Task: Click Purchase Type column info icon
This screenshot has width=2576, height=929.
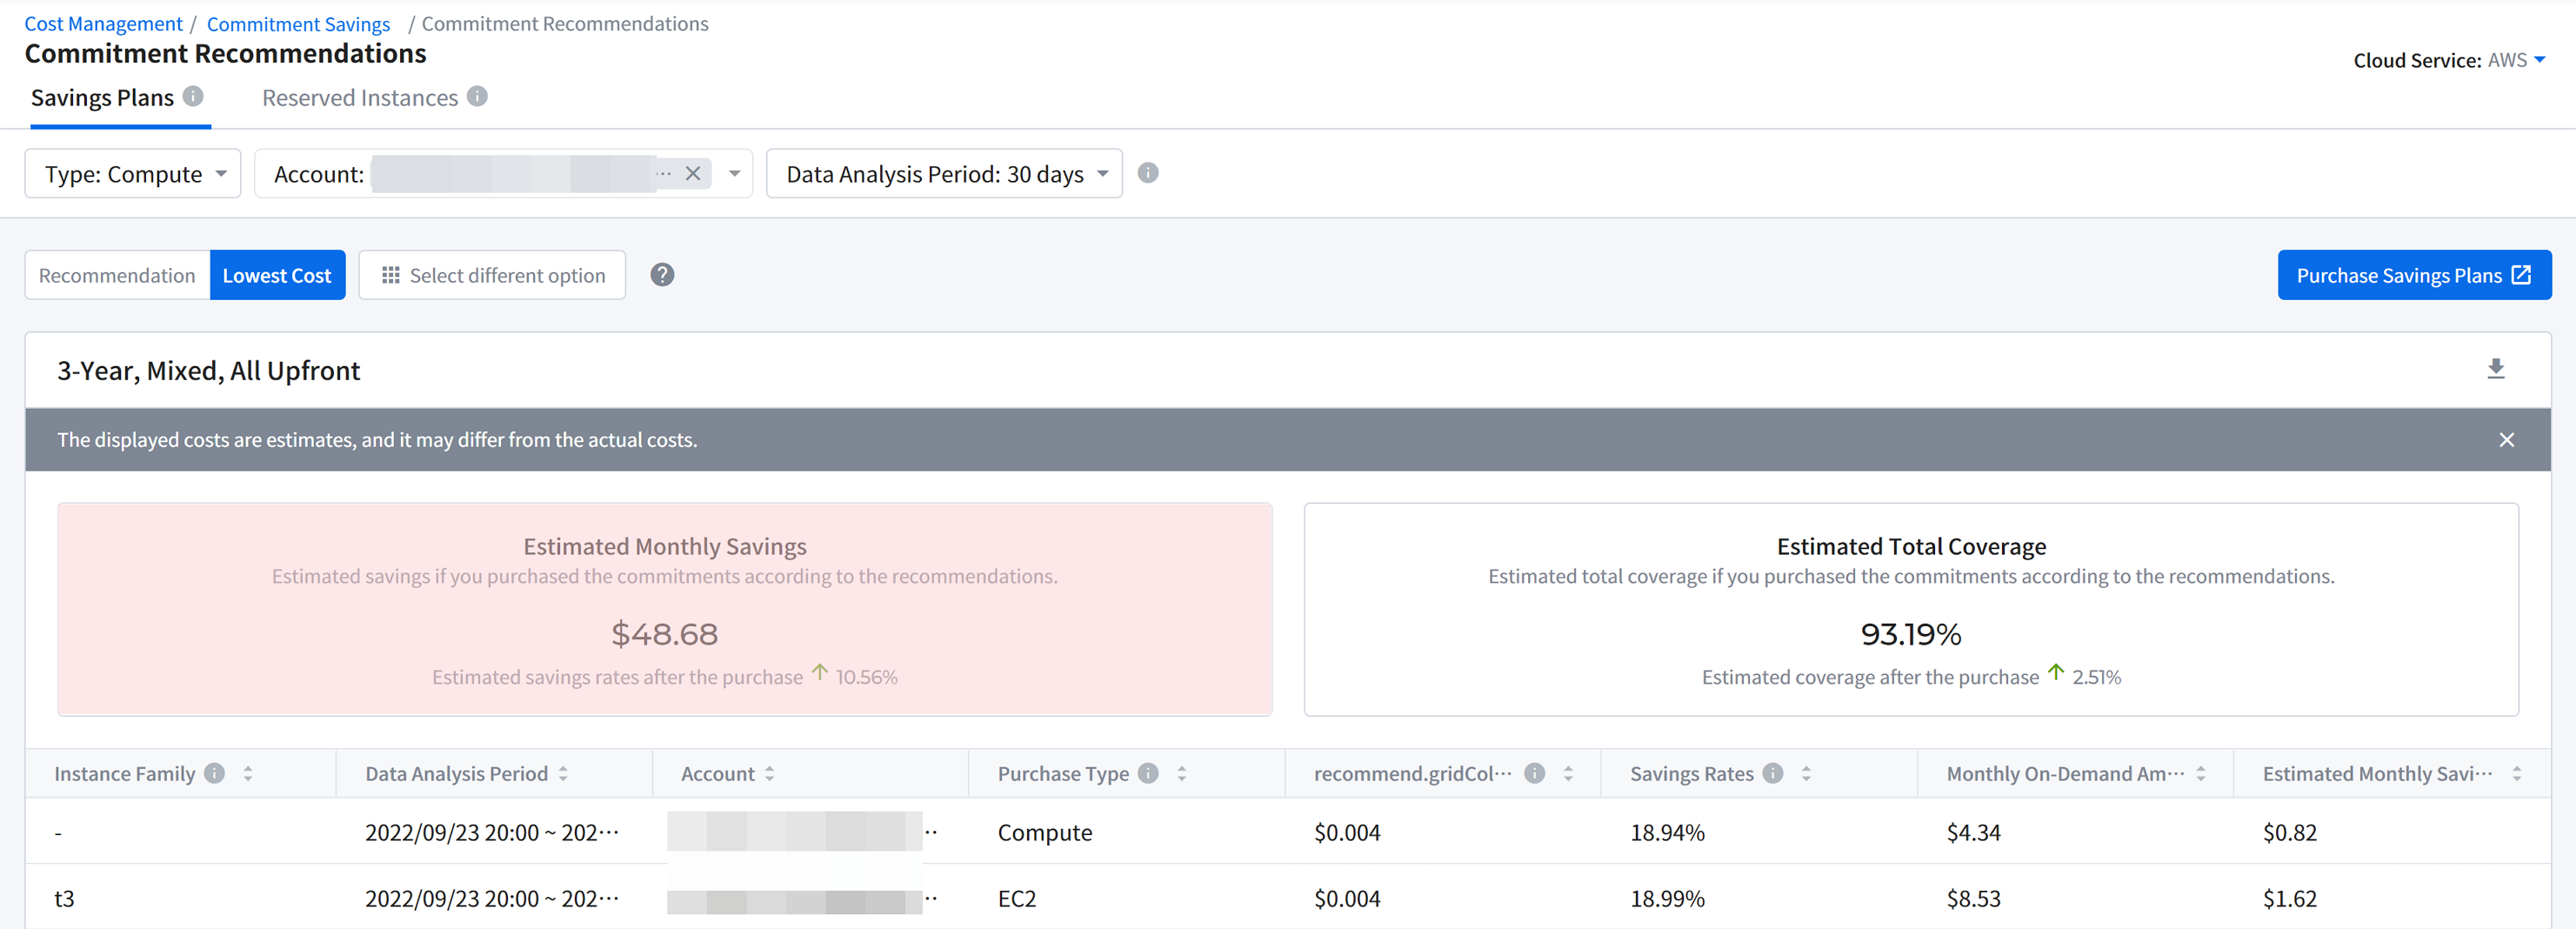Action: click(1148, 773)
